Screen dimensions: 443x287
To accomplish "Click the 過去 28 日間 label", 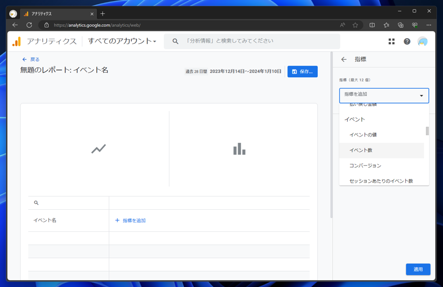I will click(196, 72).
